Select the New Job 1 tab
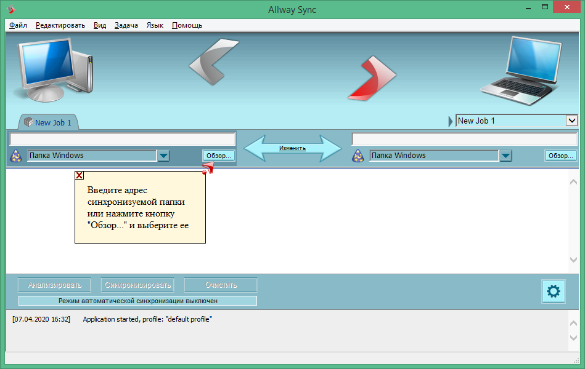Screen dimensions: 585x369 49,122
